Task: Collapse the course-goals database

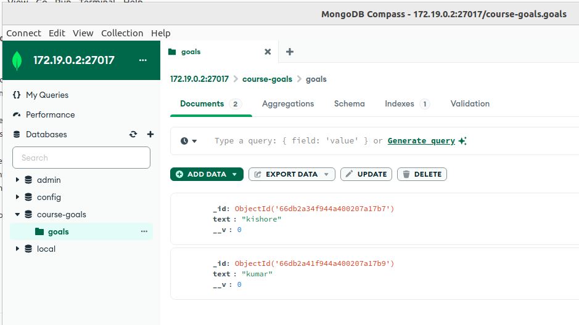Action: pyautogui.click(x=17, y=214)
